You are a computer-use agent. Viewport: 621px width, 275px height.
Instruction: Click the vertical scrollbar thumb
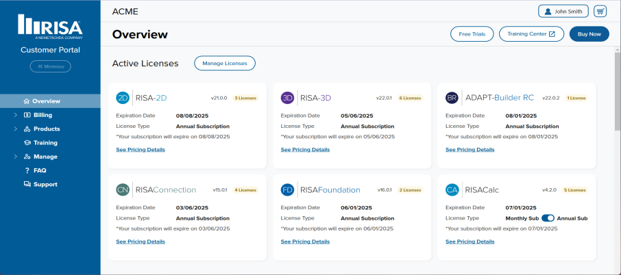click(618, 92)
